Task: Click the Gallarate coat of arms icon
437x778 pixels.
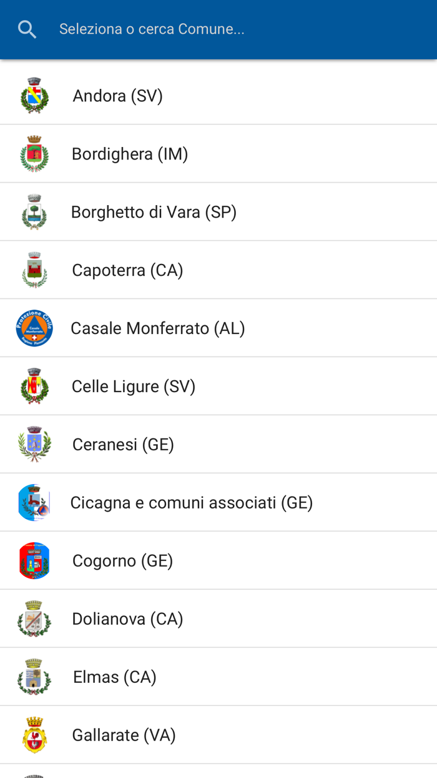Action: (34, 735)
